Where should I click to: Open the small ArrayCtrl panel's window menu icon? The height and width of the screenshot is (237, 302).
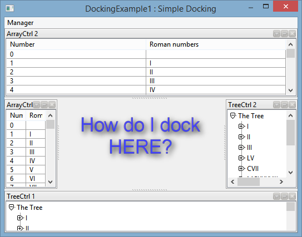[x=36, y=105]
